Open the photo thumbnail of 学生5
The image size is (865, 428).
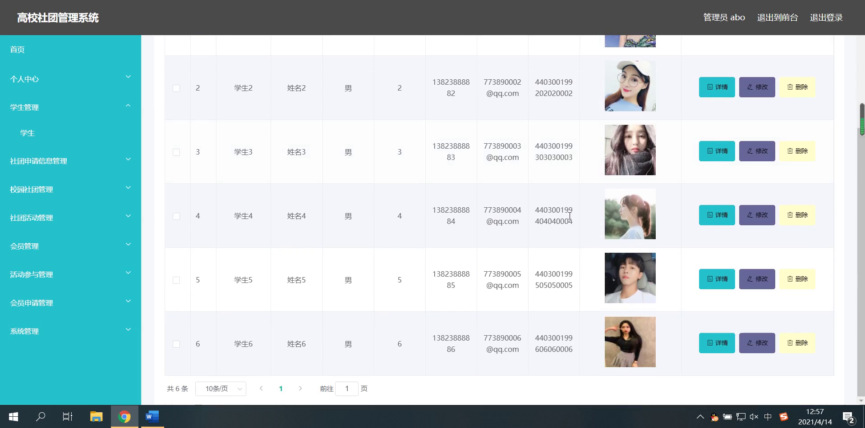pyautogui.click(x=630, y=278)
